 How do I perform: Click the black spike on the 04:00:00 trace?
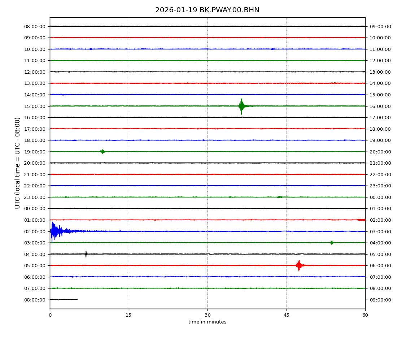click(x=86, y=254)
